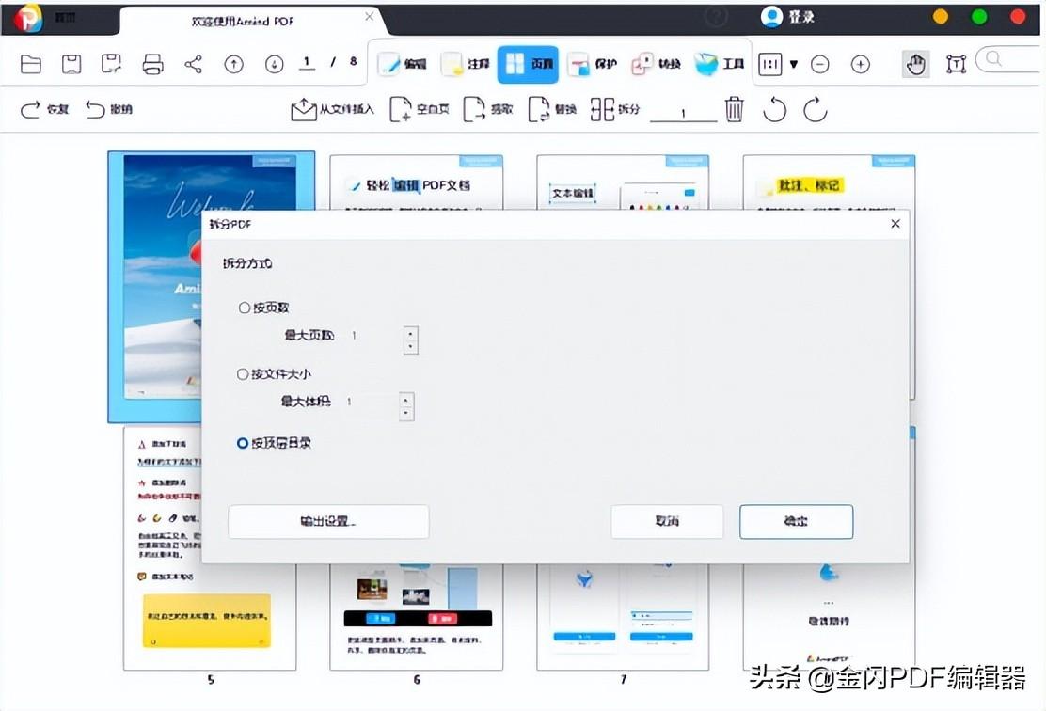Click the 取消 (Cancel) button

[x=667, y=522]
